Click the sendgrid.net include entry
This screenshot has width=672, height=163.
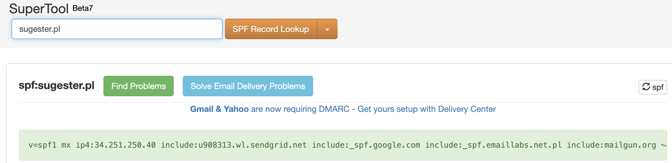[233, 145]
